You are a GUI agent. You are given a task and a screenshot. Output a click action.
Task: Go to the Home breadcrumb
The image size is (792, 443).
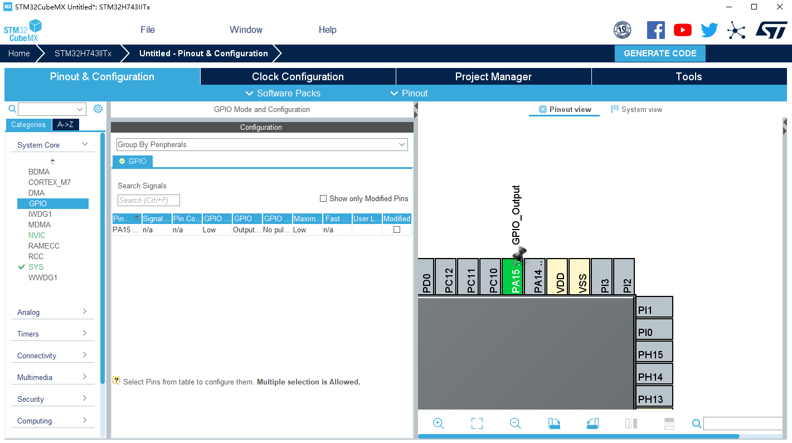click(x=19, y=53)
